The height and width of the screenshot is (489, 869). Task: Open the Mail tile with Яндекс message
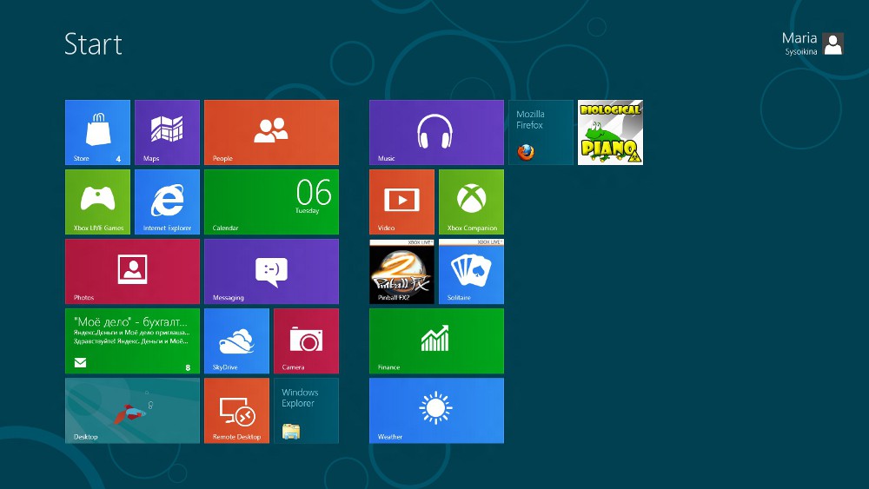pos(132,340)
